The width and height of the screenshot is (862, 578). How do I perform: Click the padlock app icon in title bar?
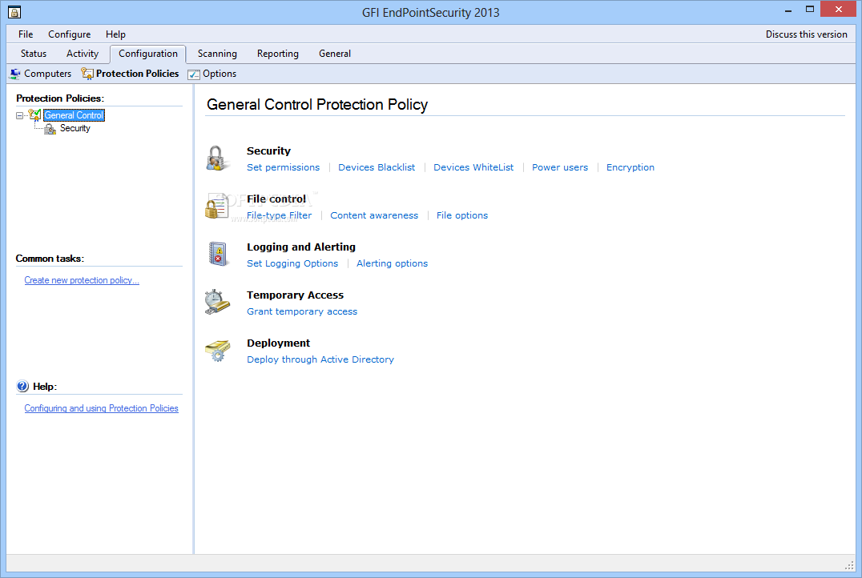[14, 11]
